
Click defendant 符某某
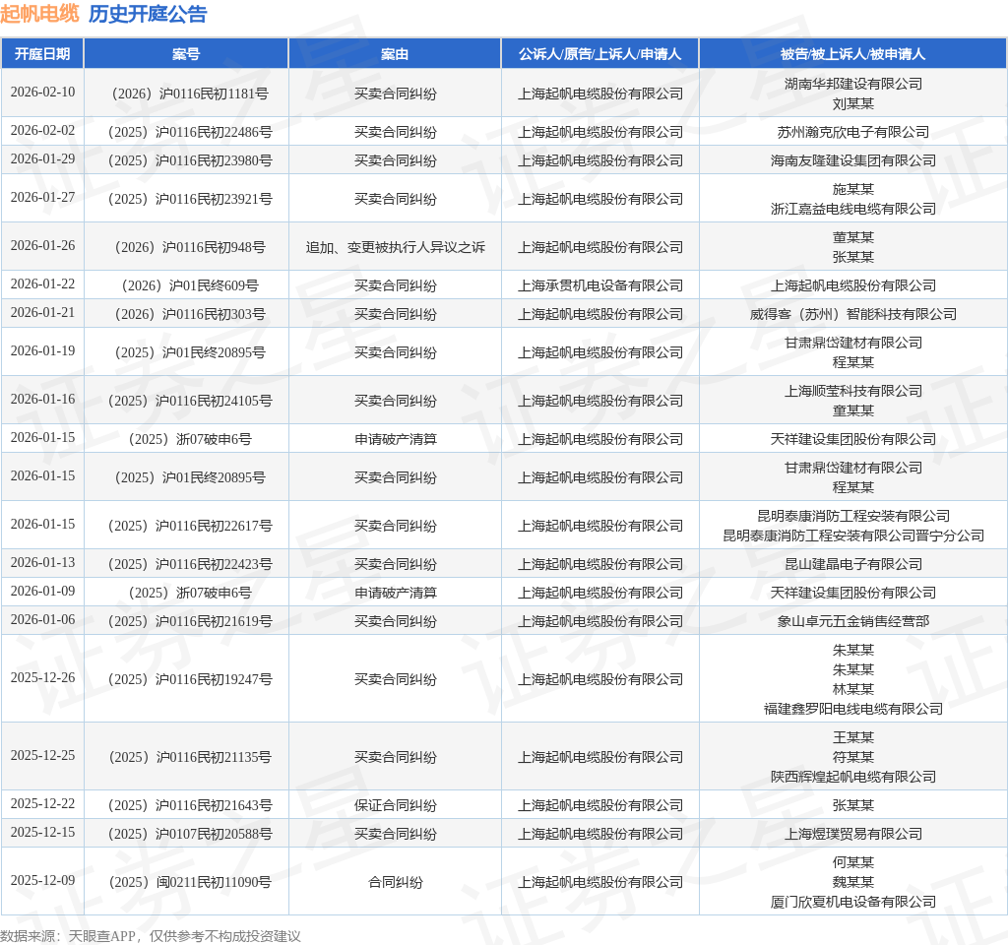(x=853, y=757)
